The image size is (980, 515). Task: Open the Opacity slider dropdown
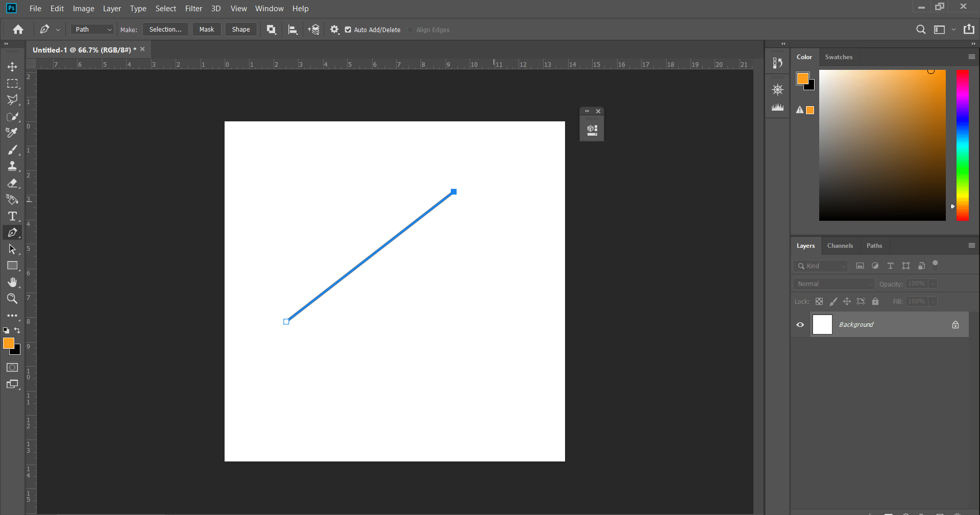point(933,284)
